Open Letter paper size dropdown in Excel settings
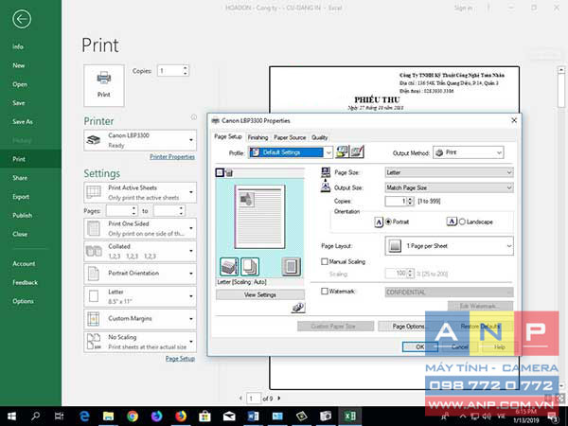Screen dimensions: 568x426 (x=140, y=296)
